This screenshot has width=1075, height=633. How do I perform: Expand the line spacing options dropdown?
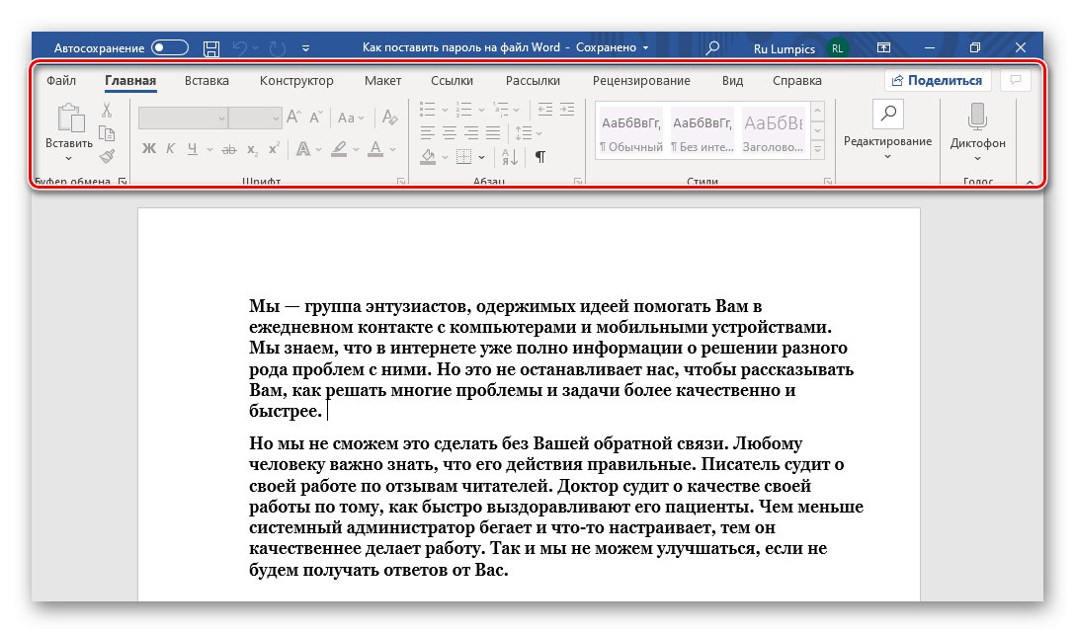point(538,132)
